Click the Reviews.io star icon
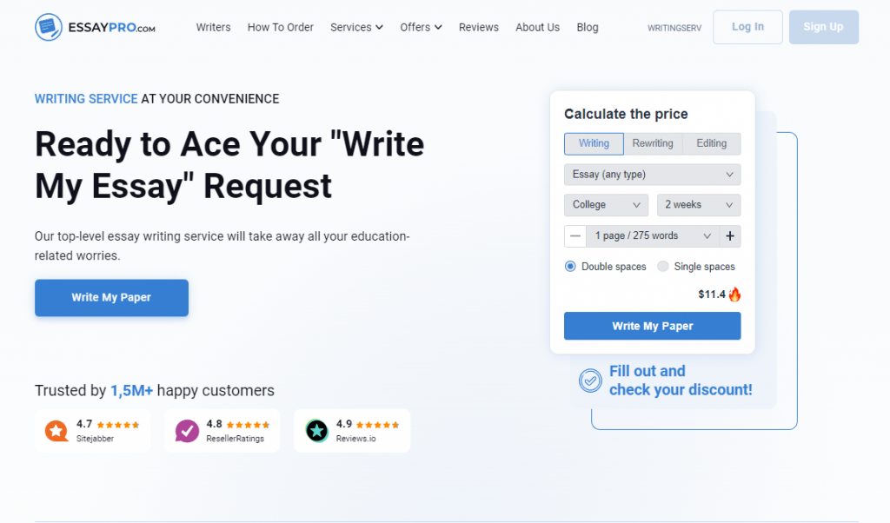 pos(316,431)
